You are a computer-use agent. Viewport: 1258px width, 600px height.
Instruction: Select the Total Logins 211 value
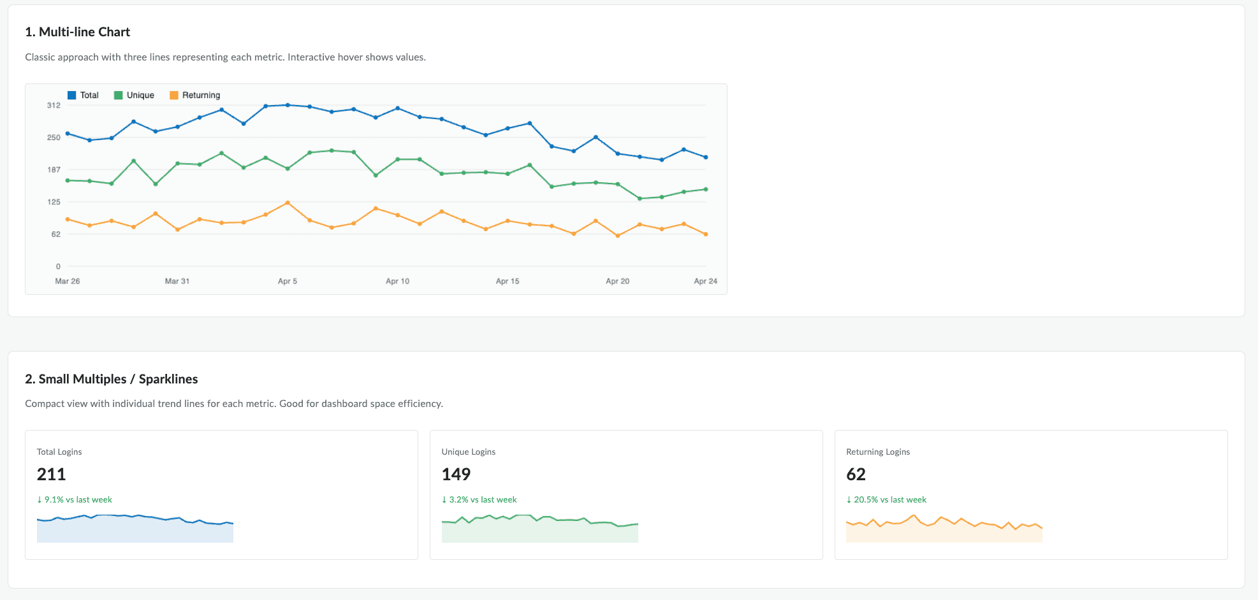coord(52,475)
